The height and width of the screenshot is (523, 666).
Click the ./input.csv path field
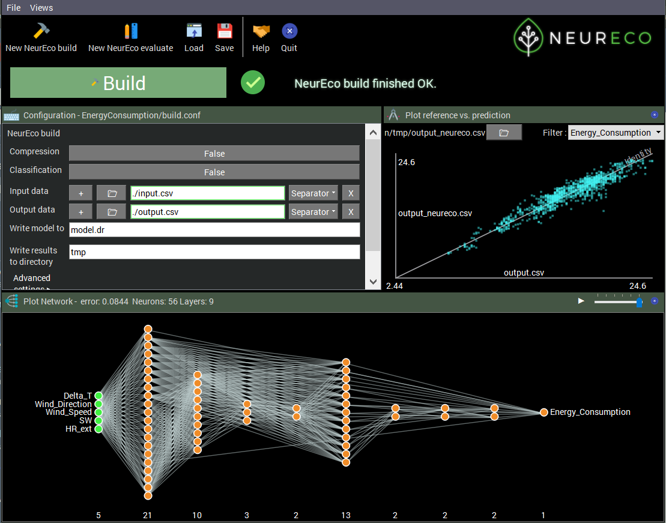pyautogui.click(x=208, y=193)
